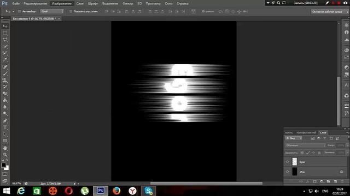The image size is (350, 196).
Task: Toggle lock all for layer
Action: click(x=319, y=152)
